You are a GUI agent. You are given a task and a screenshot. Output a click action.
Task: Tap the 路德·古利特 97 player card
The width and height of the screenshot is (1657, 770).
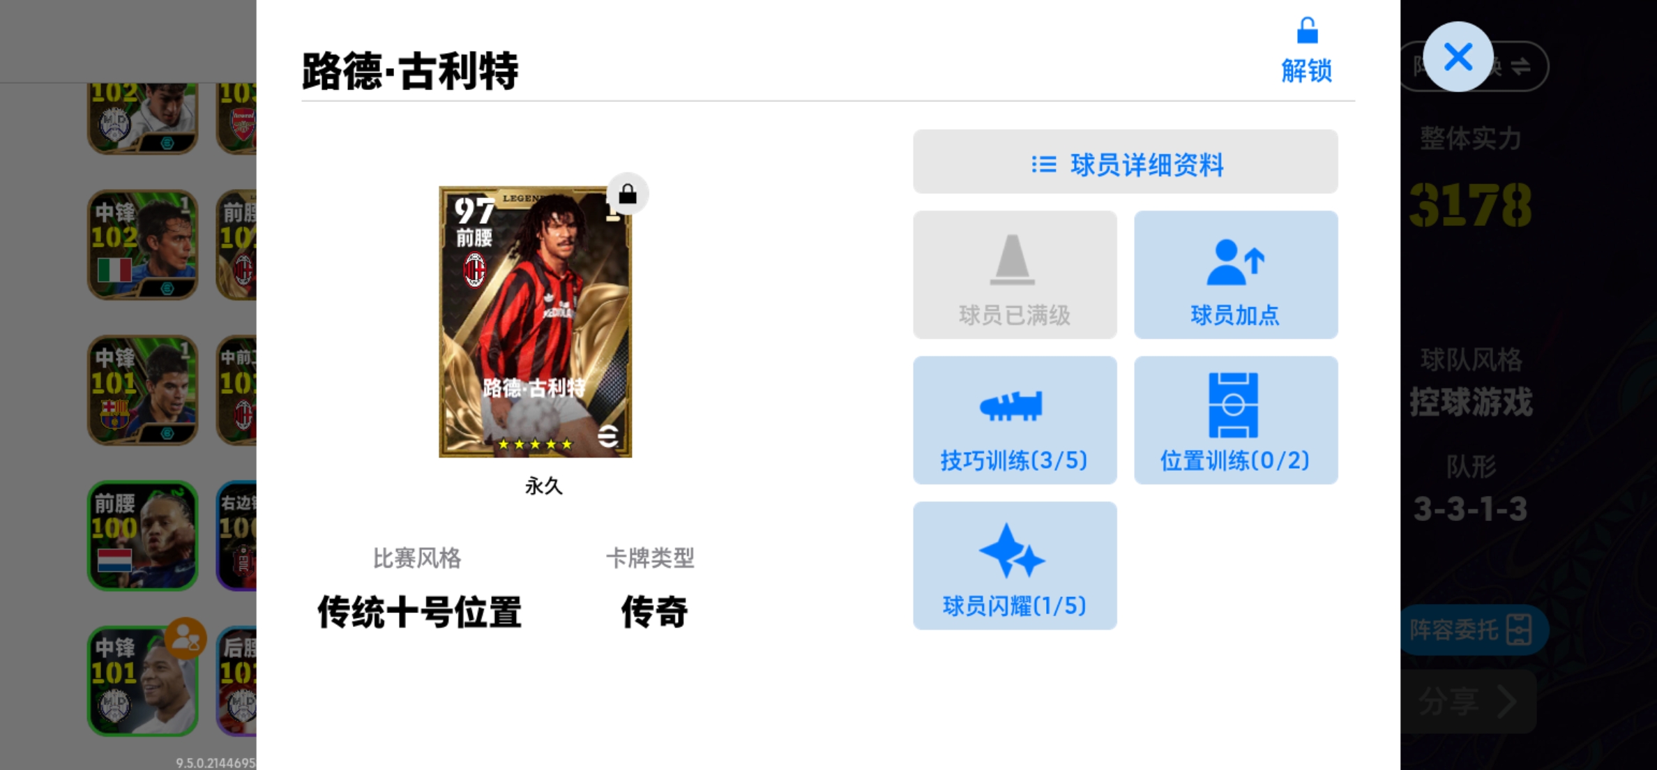(x=535, y=322)
